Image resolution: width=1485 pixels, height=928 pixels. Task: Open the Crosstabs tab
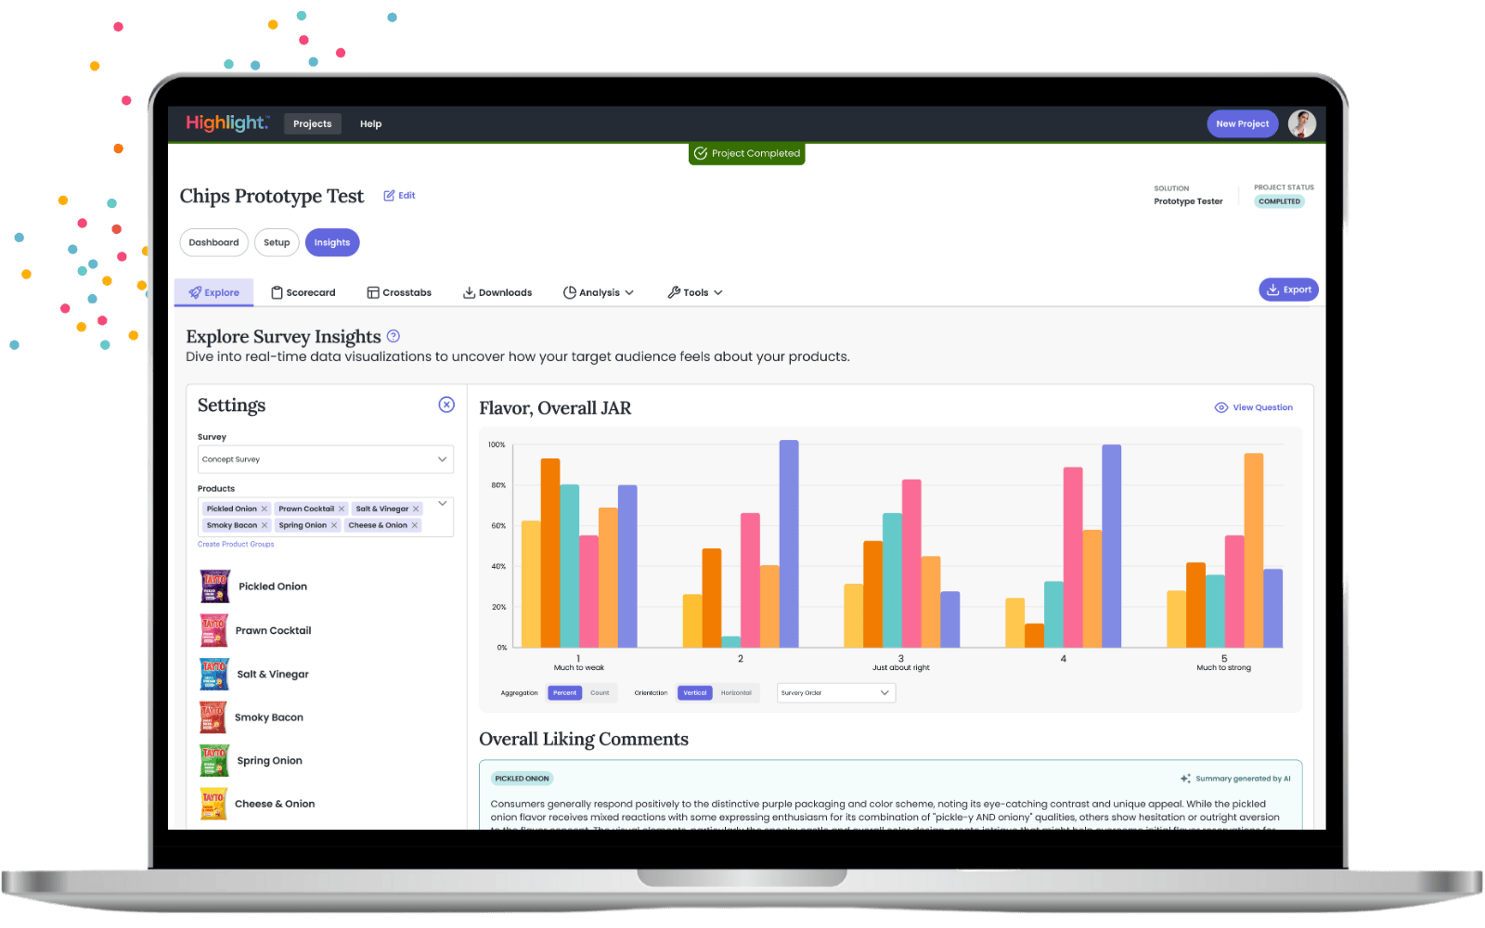[x=399, y=292]
